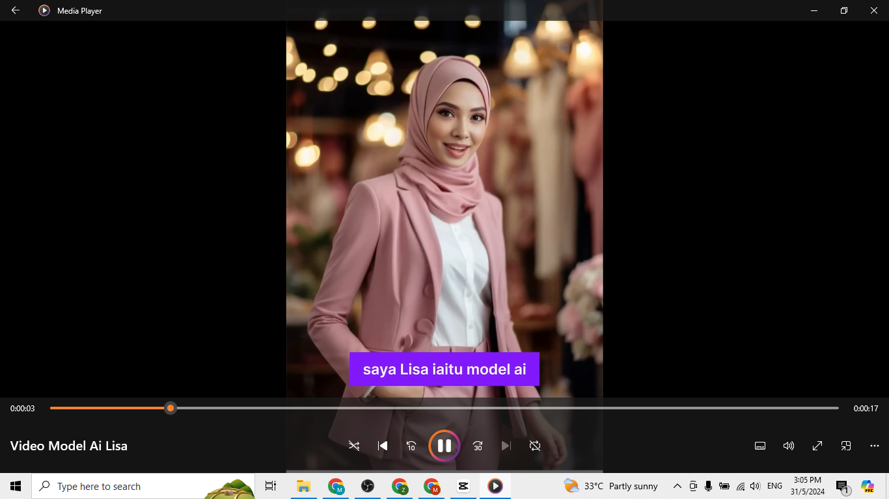Pause the video
Image resolution: width=889 pixels, height=499 pixels.
point(444,446)
